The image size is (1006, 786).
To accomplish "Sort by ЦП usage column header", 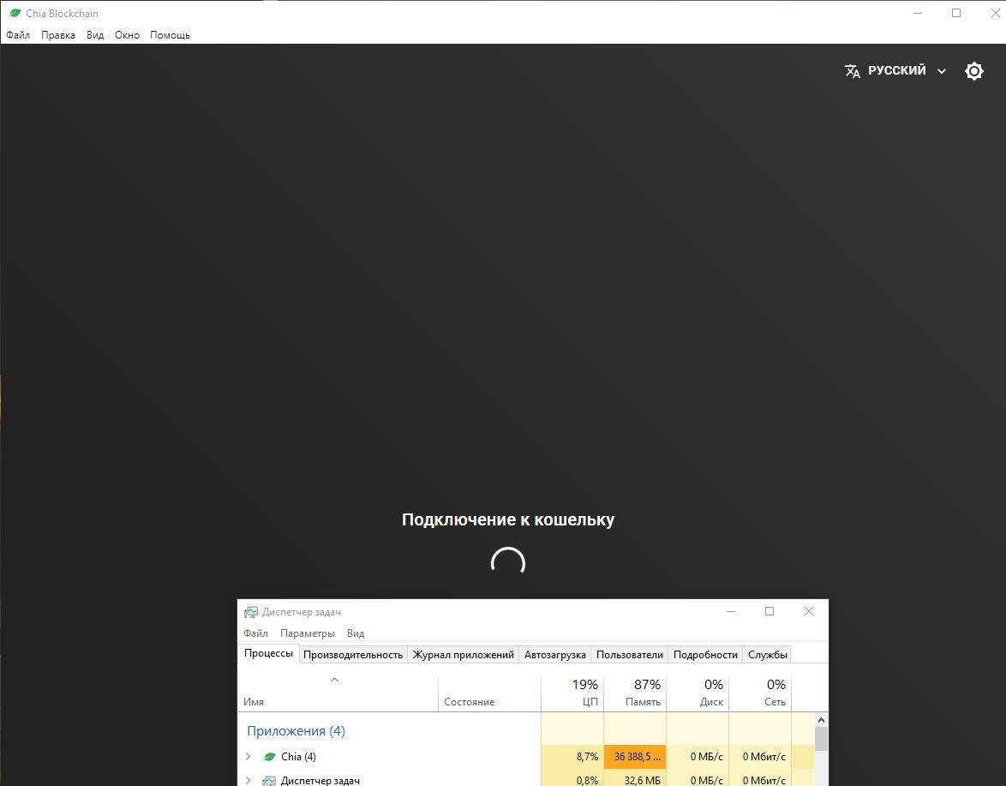I will click(x=572, y=693).
